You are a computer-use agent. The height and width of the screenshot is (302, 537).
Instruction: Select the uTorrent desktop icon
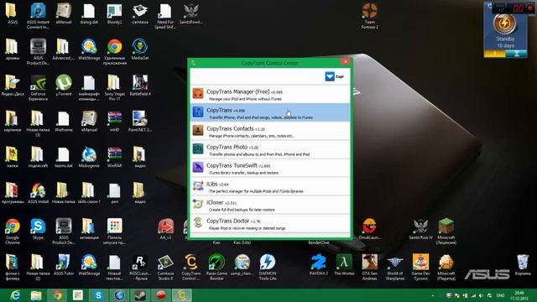tap(64, 86)
